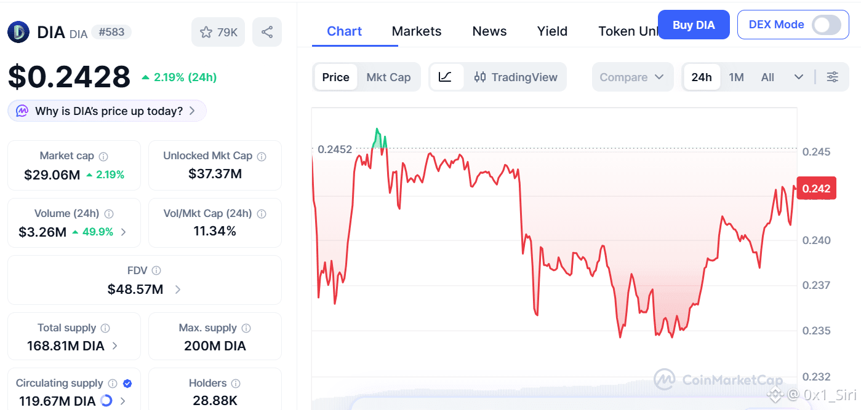Toggle the DEX Mode switch
Image resolution: width=861 pixels, height=410 pixels.
tap(826, 25)
